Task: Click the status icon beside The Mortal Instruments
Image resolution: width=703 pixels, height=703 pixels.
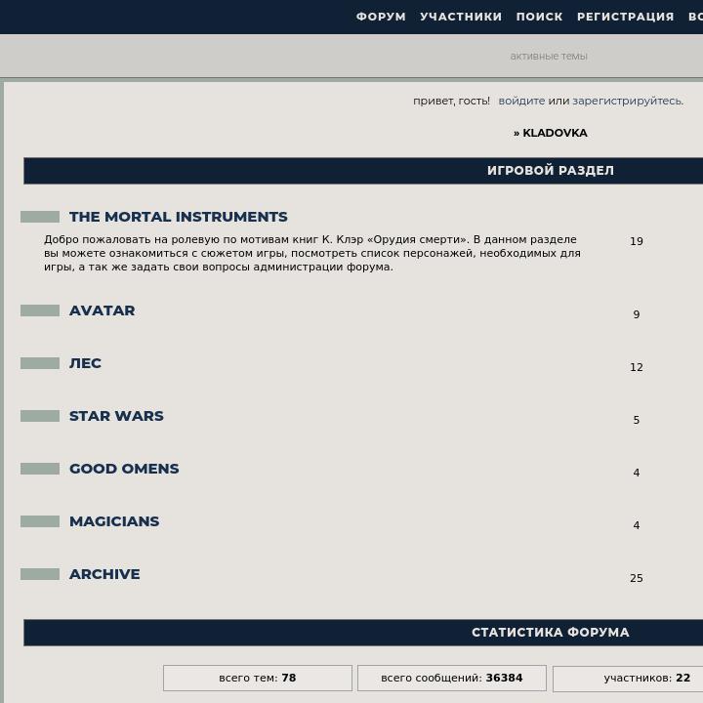Action: click(x=40, y=217)
